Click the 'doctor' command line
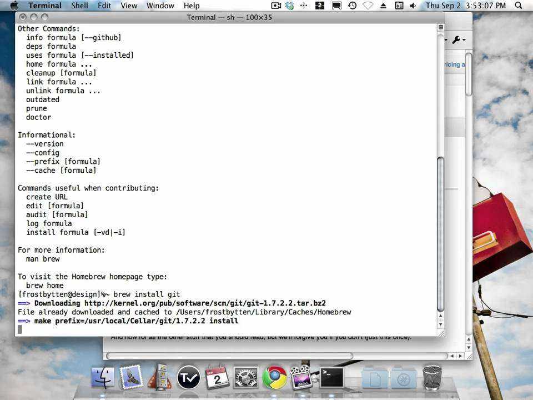Image resolution: width=533 pixels, height=400 pixels. click(38, 117)
